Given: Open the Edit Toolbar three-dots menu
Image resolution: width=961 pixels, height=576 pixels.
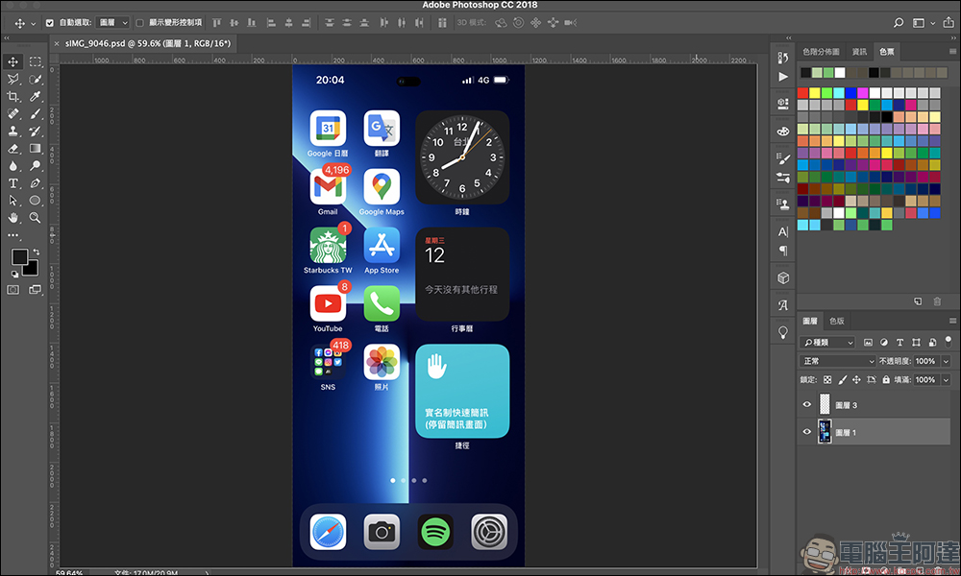Looking at the screenshot, I should pos(12,235).
